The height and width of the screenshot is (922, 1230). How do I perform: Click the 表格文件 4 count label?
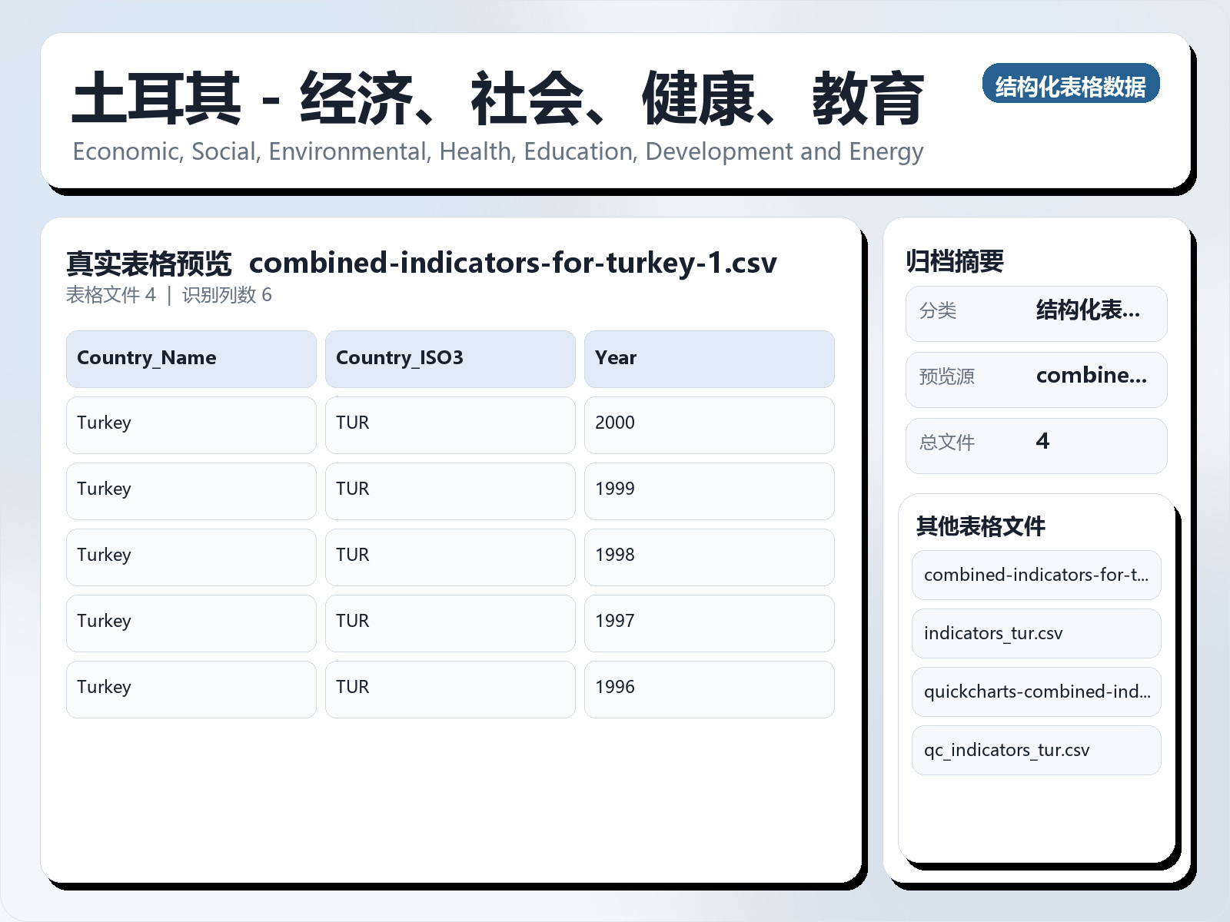110,295
